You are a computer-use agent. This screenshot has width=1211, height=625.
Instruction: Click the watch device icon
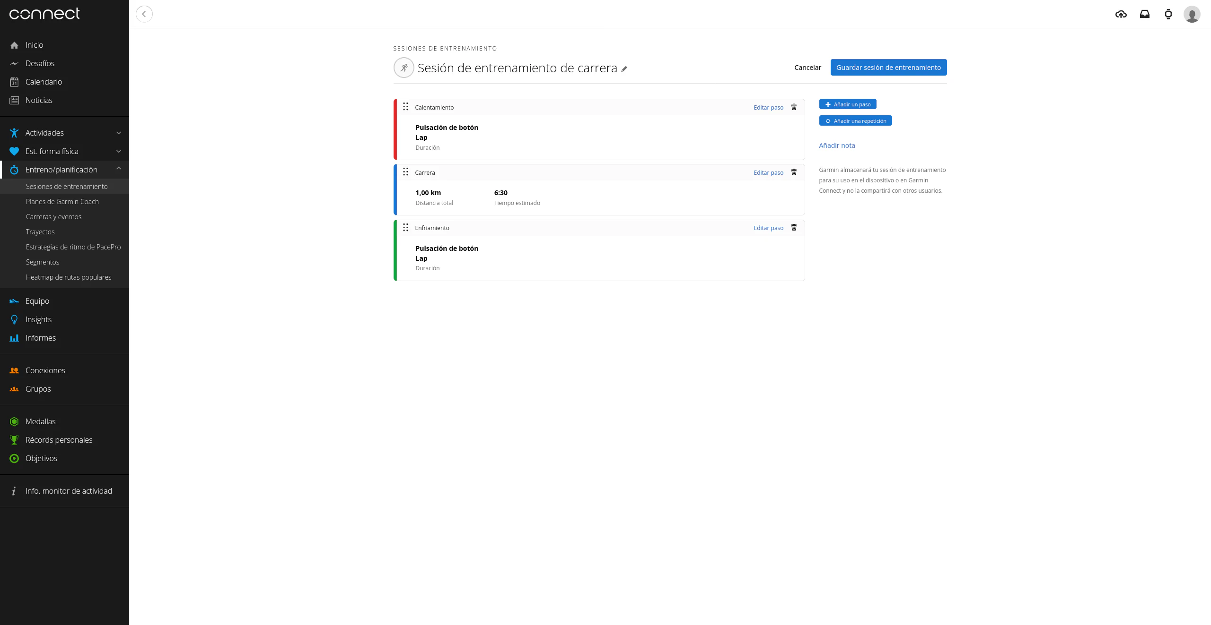pos(1168,14)
